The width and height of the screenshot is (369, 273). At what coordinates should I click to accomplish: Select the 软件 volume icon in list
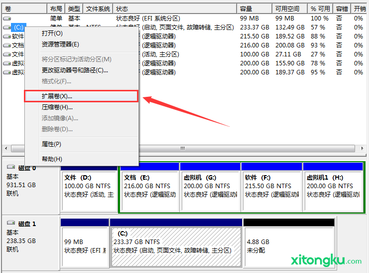tap(7, 36)
